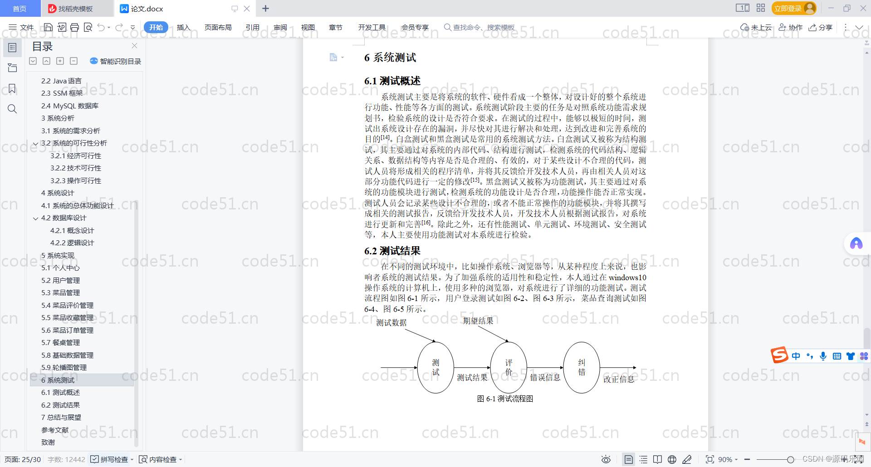
Task: Click the Save document icon
Action: (48, 27)
